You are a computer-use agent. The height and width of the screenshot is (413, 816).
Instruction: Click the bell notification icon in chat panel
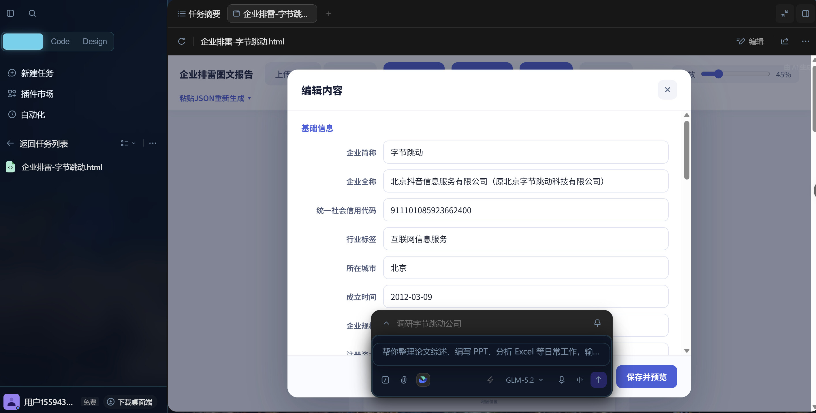597,323
